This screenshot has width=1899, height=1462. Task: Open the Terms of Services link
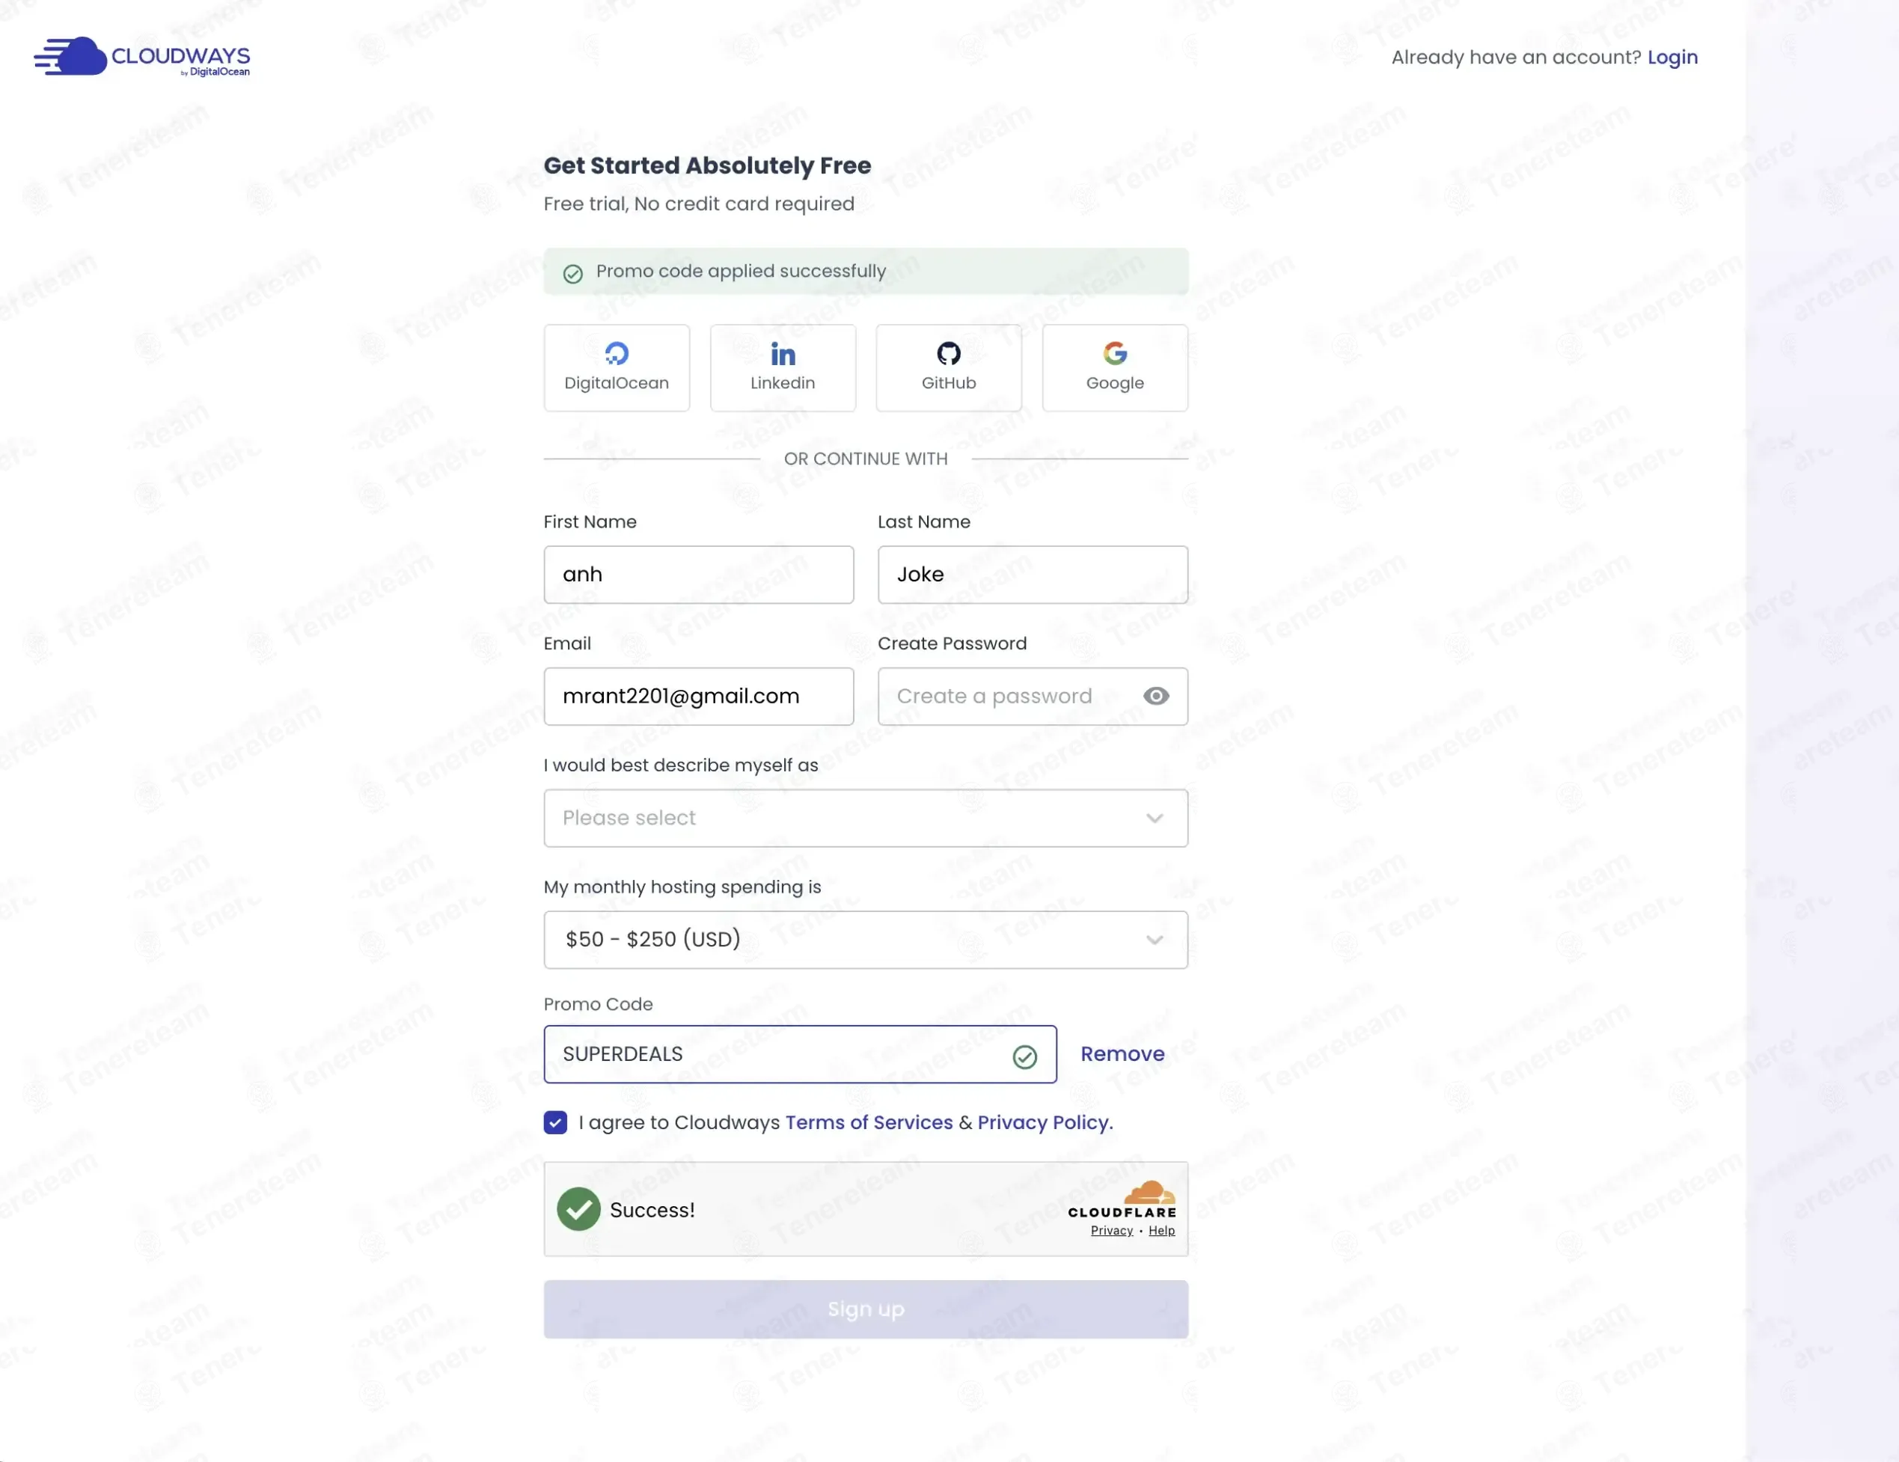(x=869, y=1122)
